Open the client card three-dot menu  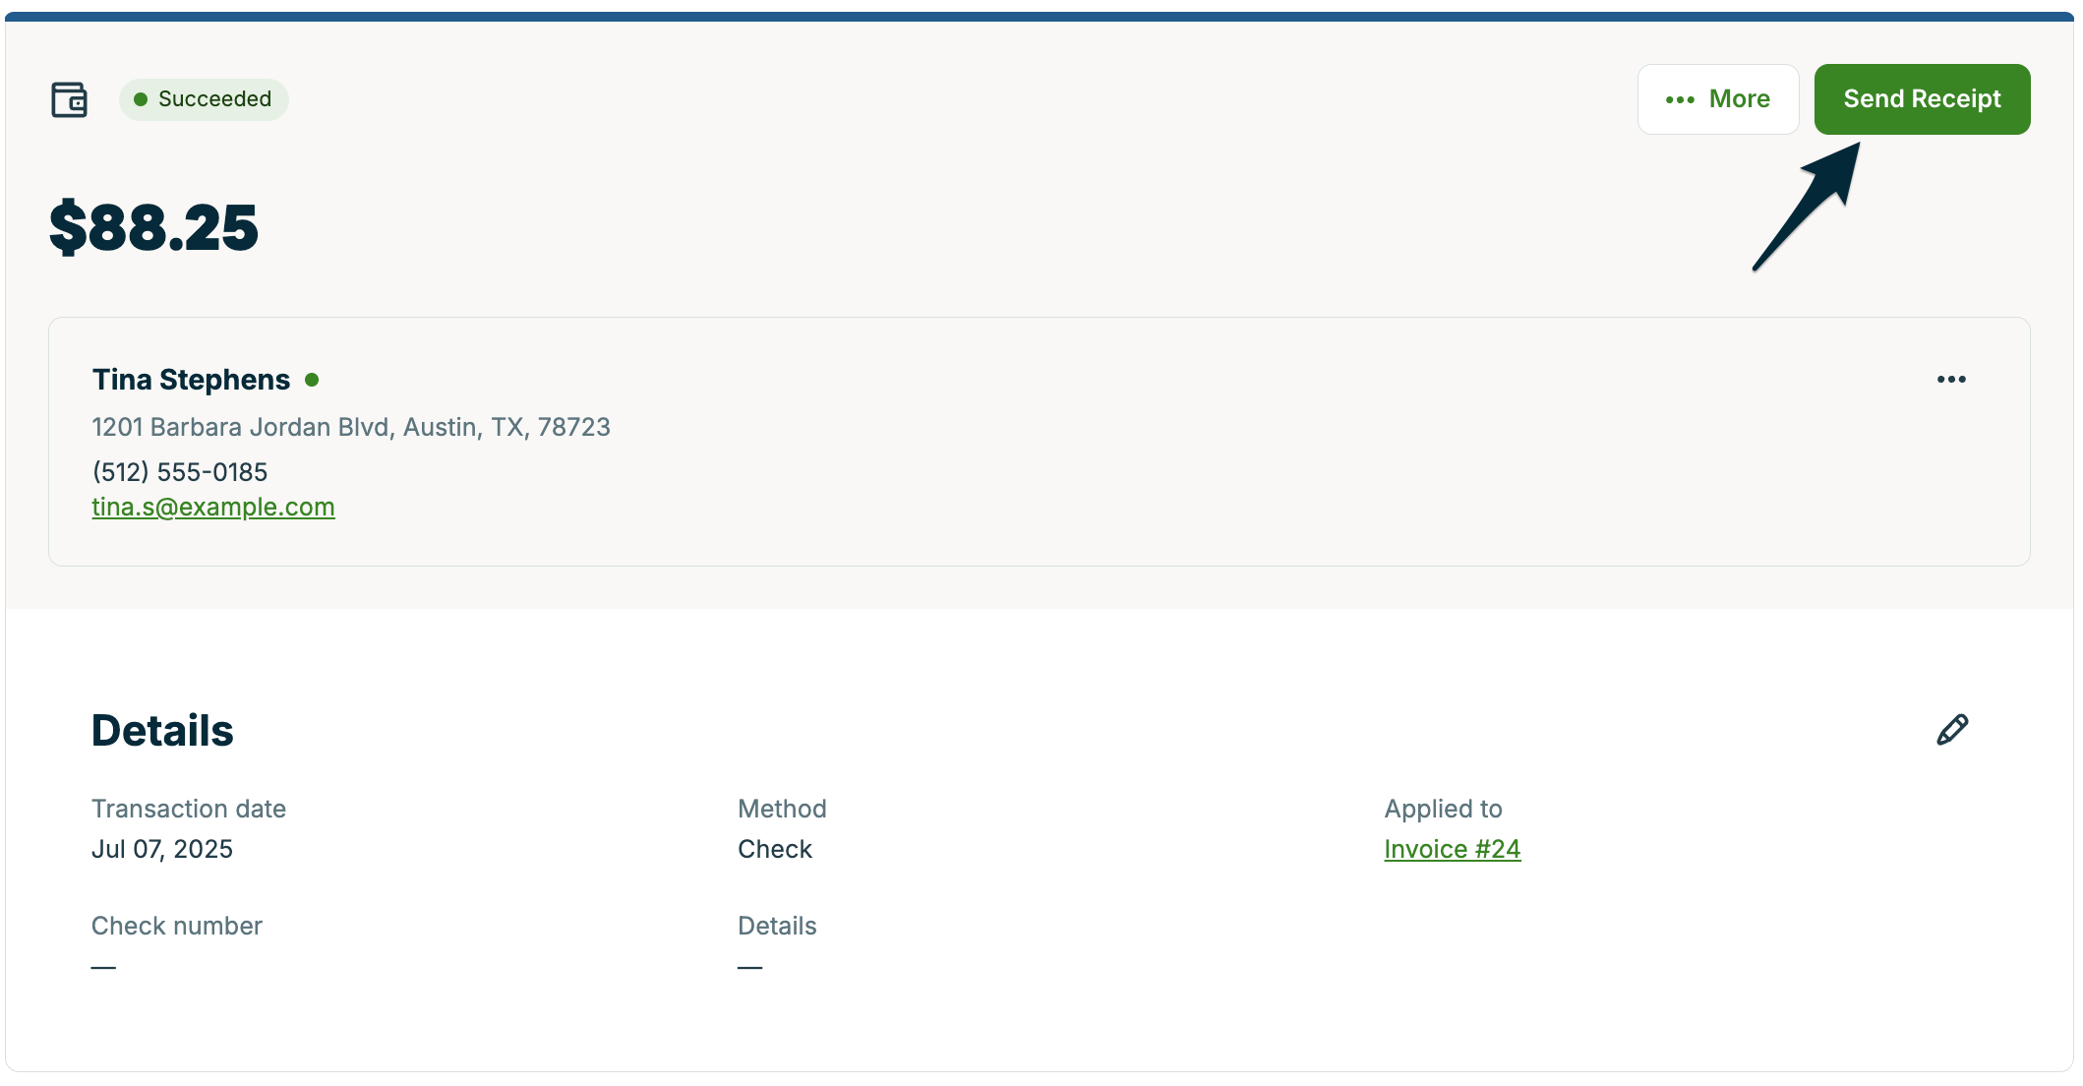tap(1951, 380)
